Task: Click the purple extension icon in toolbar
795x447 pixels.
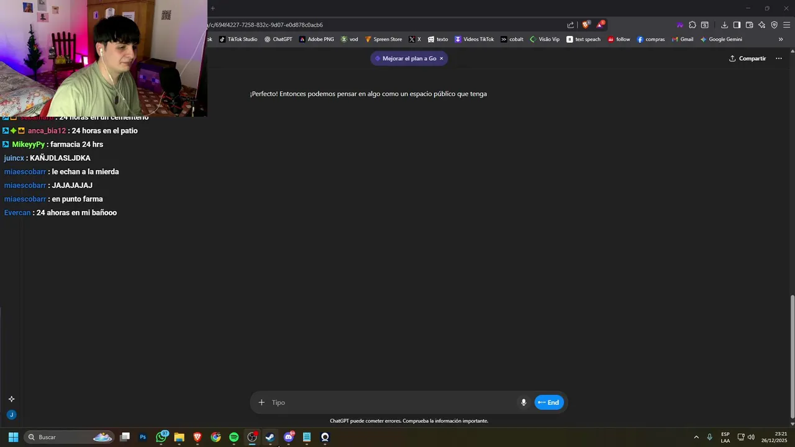Action: tap(680, 25)
